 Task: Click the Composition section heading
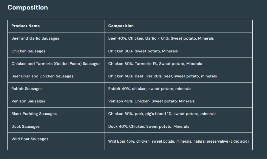pos(27,7)
